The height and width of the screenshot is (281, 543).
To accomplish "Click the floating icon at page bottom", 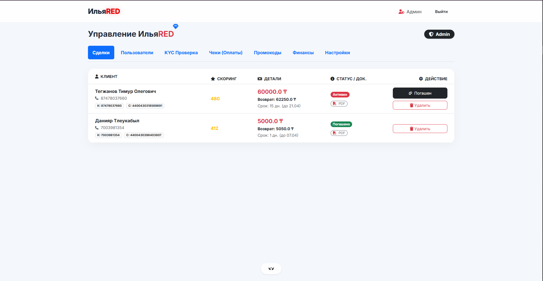I will pos(271,269).
